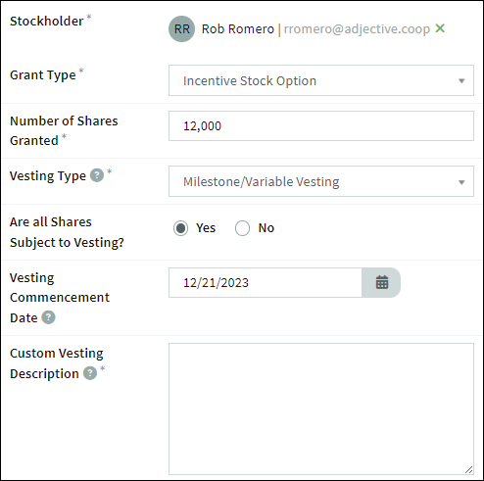
Task: Click the RR avatar circle
Action: pos(181,28)
